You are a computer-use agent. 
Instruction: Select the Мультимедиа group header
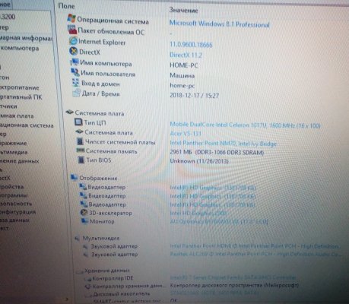click(x=101, y=238)
